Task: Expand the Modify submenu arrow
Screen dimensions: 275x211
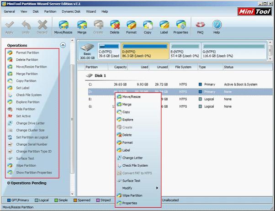Action: pyautogui.click(x=157, y=188)
